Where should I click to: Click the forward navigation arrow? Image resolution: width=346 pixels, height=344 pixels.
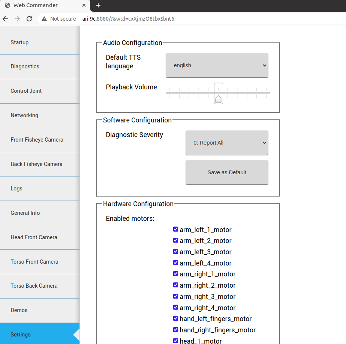[x=17, y=19]
